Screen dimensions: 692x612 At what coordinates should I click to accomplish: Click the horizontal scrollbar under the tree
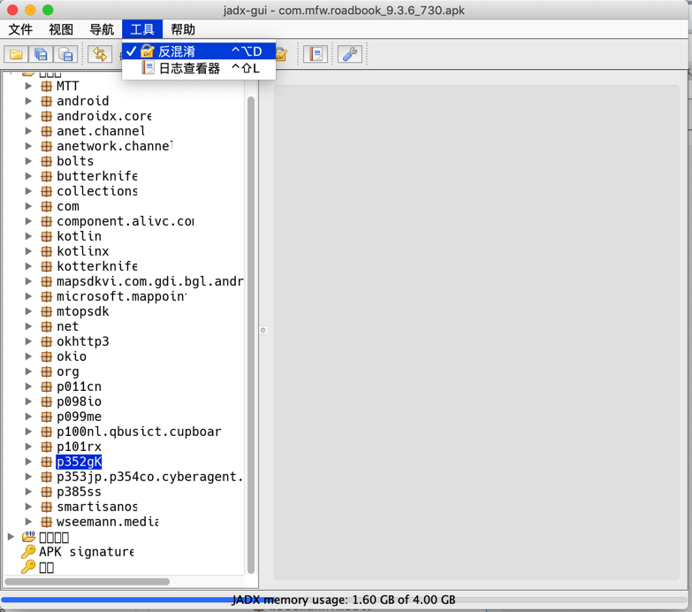pos(87,582)
